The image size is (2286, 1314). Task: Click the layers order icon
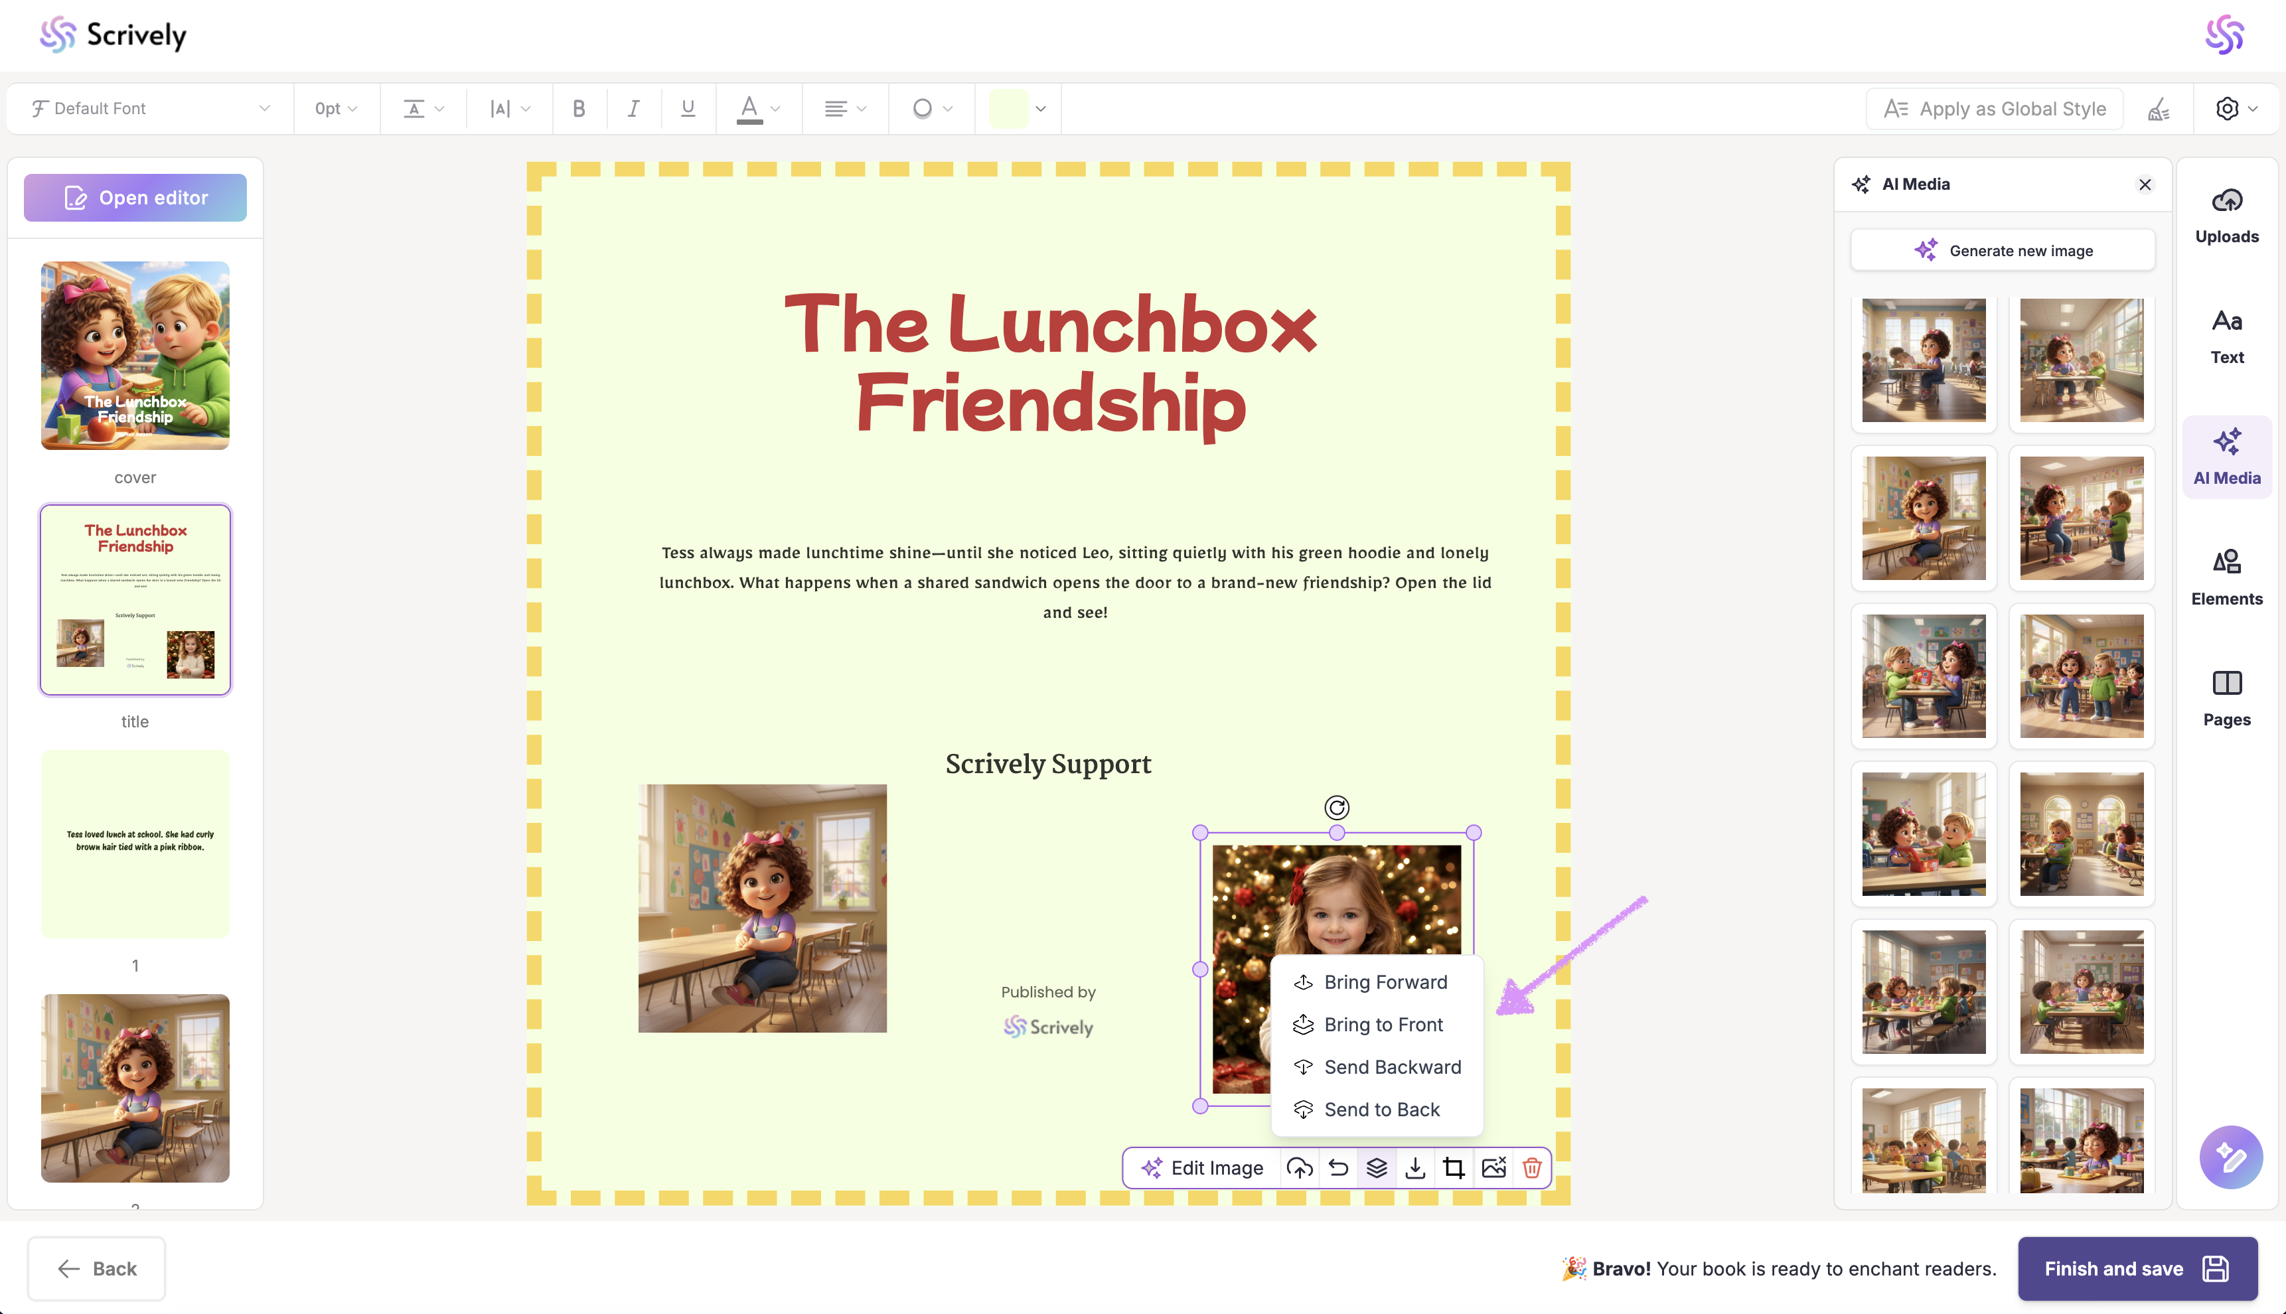point(1376,1168)
